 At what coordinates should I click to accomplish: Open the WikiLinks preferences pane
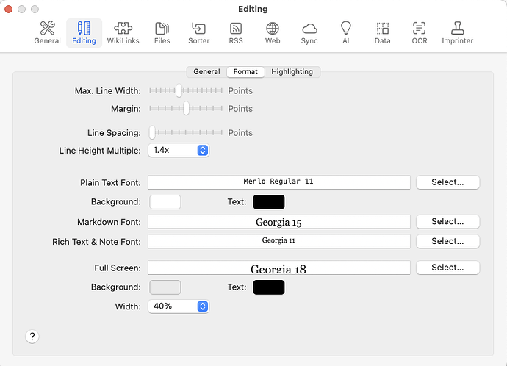[123, 32]
